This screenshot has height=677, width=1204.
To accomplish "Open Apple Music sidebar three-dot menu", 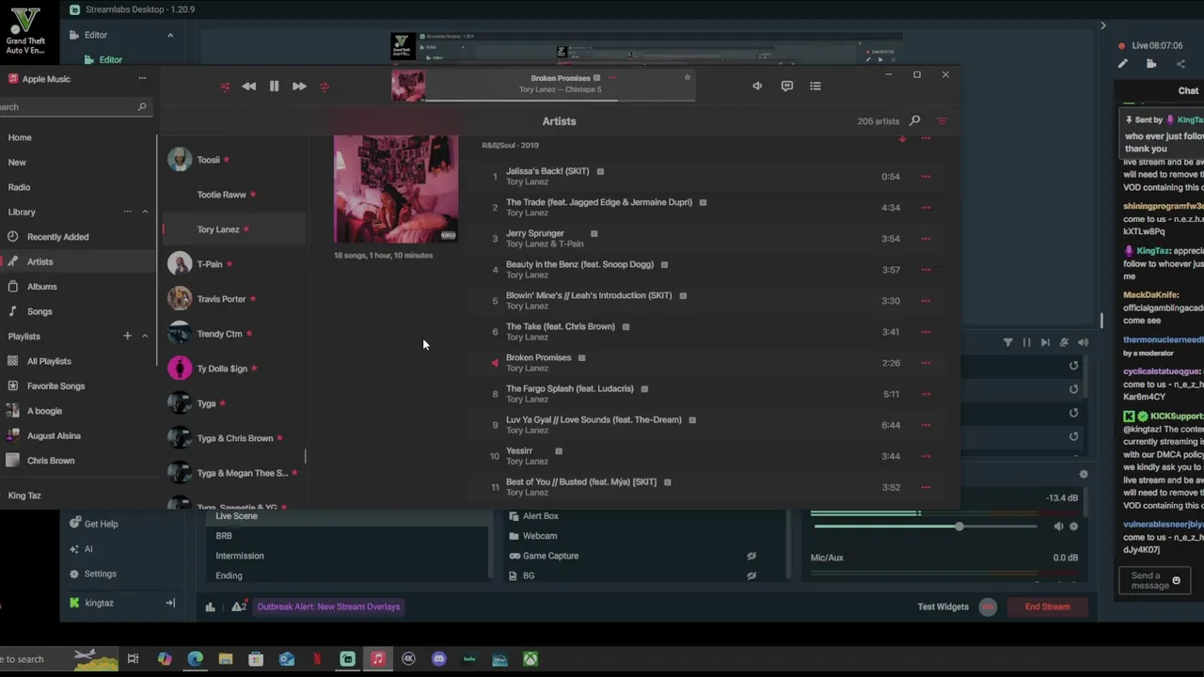I will tap(142, 79).
